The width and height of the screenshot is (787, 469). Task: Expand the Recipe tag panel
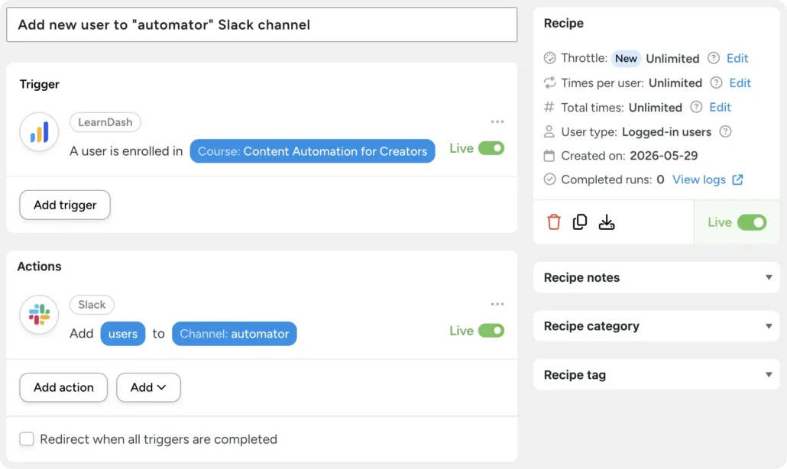point(656,375)
